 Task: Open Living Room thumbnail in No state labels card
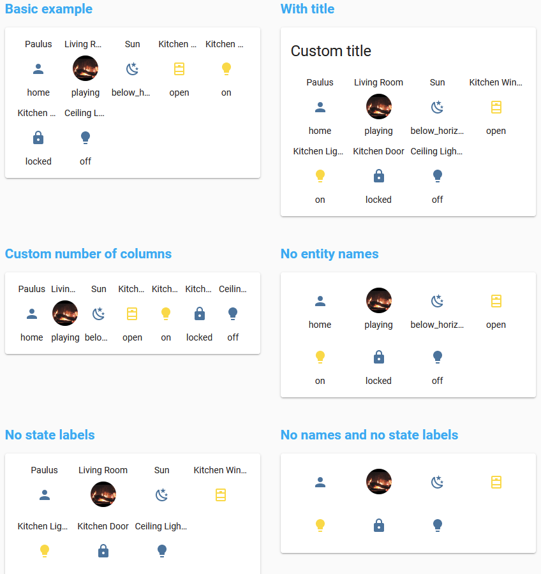[103, 494]
